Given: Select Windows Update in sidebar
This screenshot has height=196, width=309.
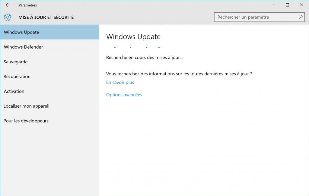Looking at the screenshot, I should coord(49,32).
